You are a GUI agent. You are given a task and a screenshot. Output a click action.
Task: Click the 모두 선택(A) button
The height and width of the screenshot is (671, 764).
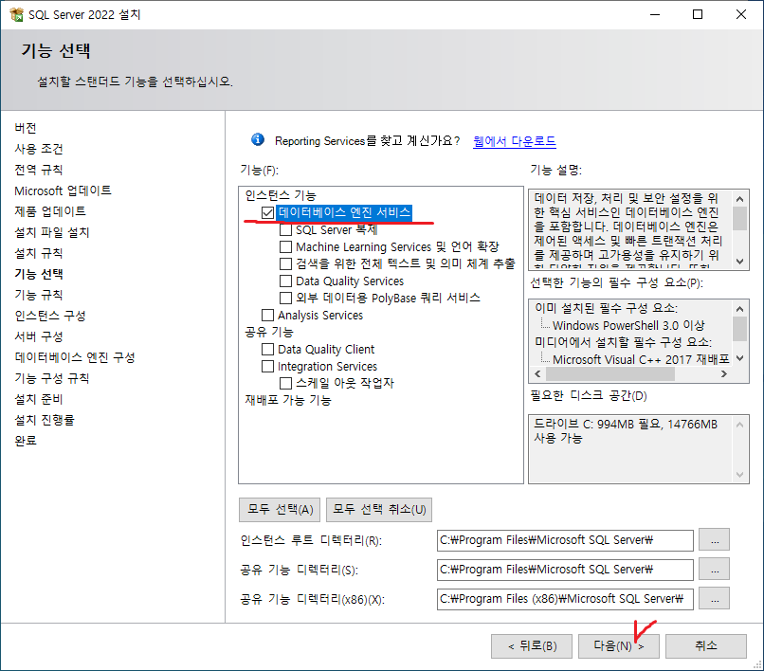[x=280, y=510]
